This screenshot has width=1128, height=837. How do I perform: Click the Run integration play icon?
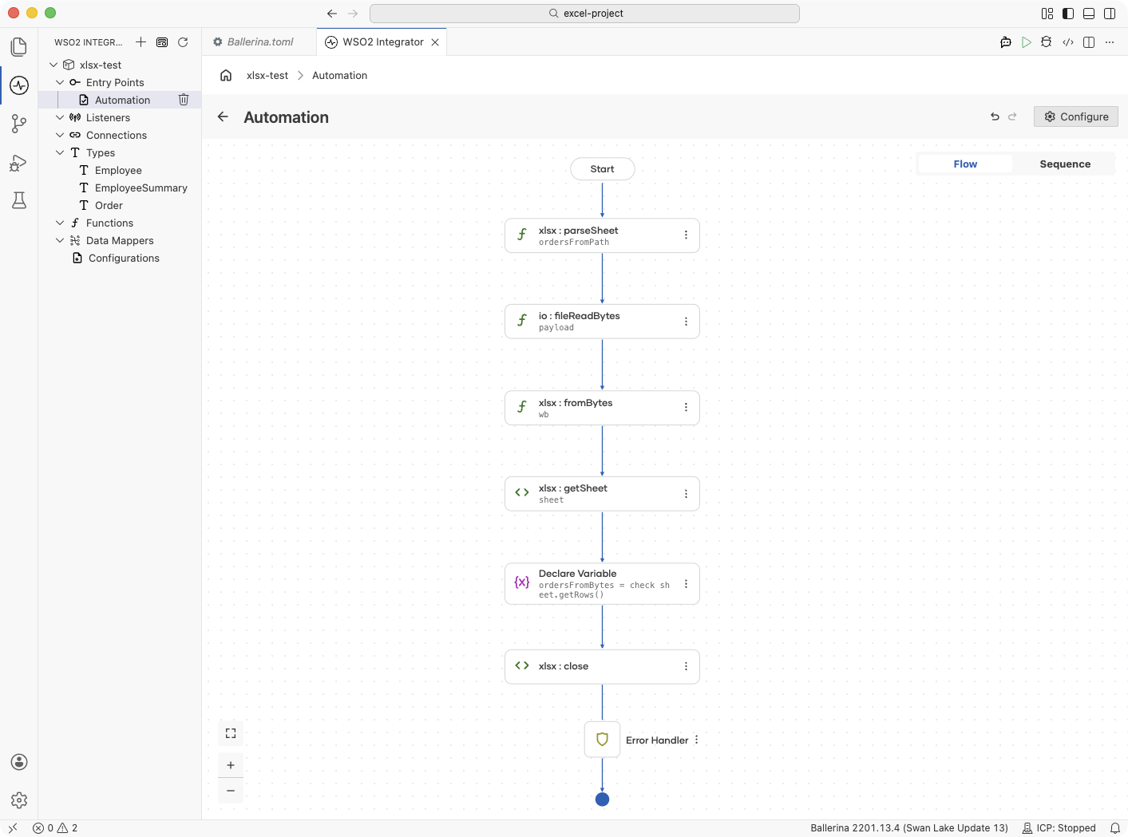(x=1027, y=42)
